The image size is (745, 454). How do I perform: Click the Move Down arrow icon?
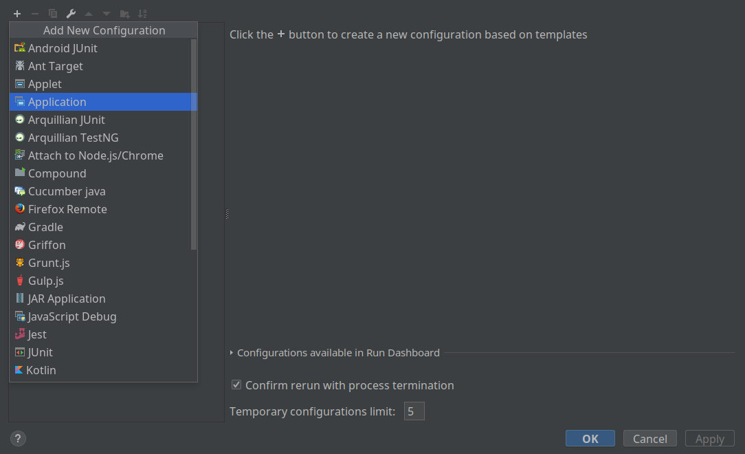[x=107, y=14]
